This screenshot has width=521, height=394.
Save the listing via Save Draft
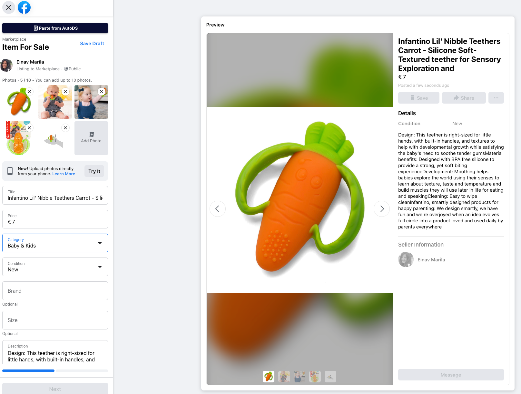pos(92,44)
